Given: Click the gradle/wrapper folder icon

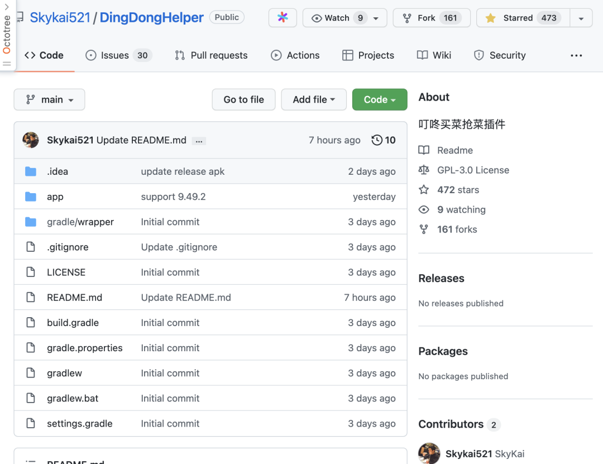Looking at the screenshot, I should point(31,222).
